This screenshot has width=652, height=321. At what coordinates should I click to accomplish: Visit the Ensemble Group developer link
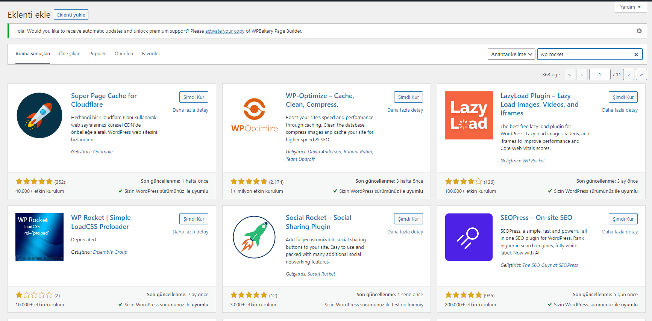[110, 252]
